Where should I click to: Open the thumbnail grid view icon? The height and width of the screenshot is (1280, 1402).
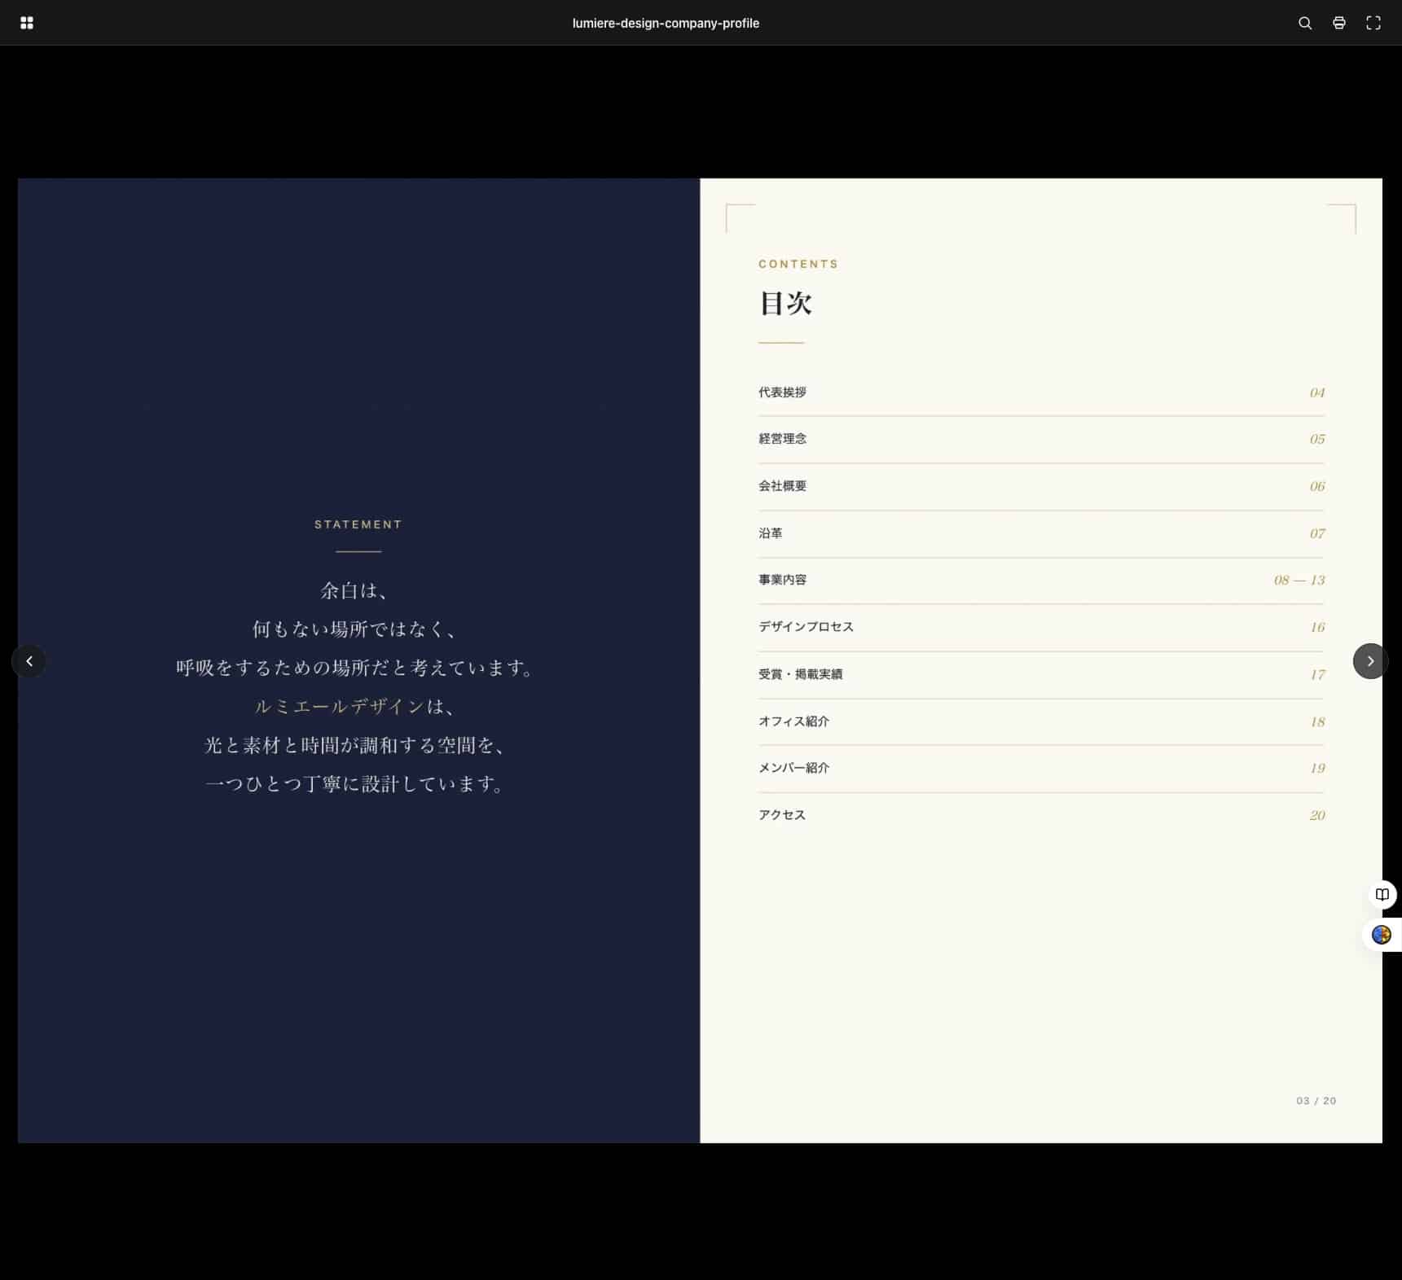[27, 23]
